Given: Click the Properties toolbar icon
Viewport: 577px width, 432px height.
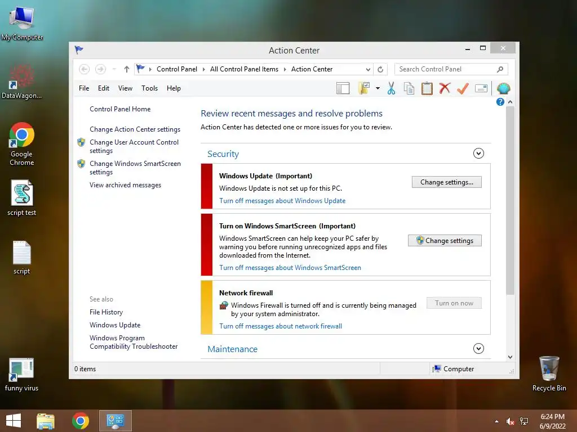Looking at the screenshot, I should pos(481,88).
